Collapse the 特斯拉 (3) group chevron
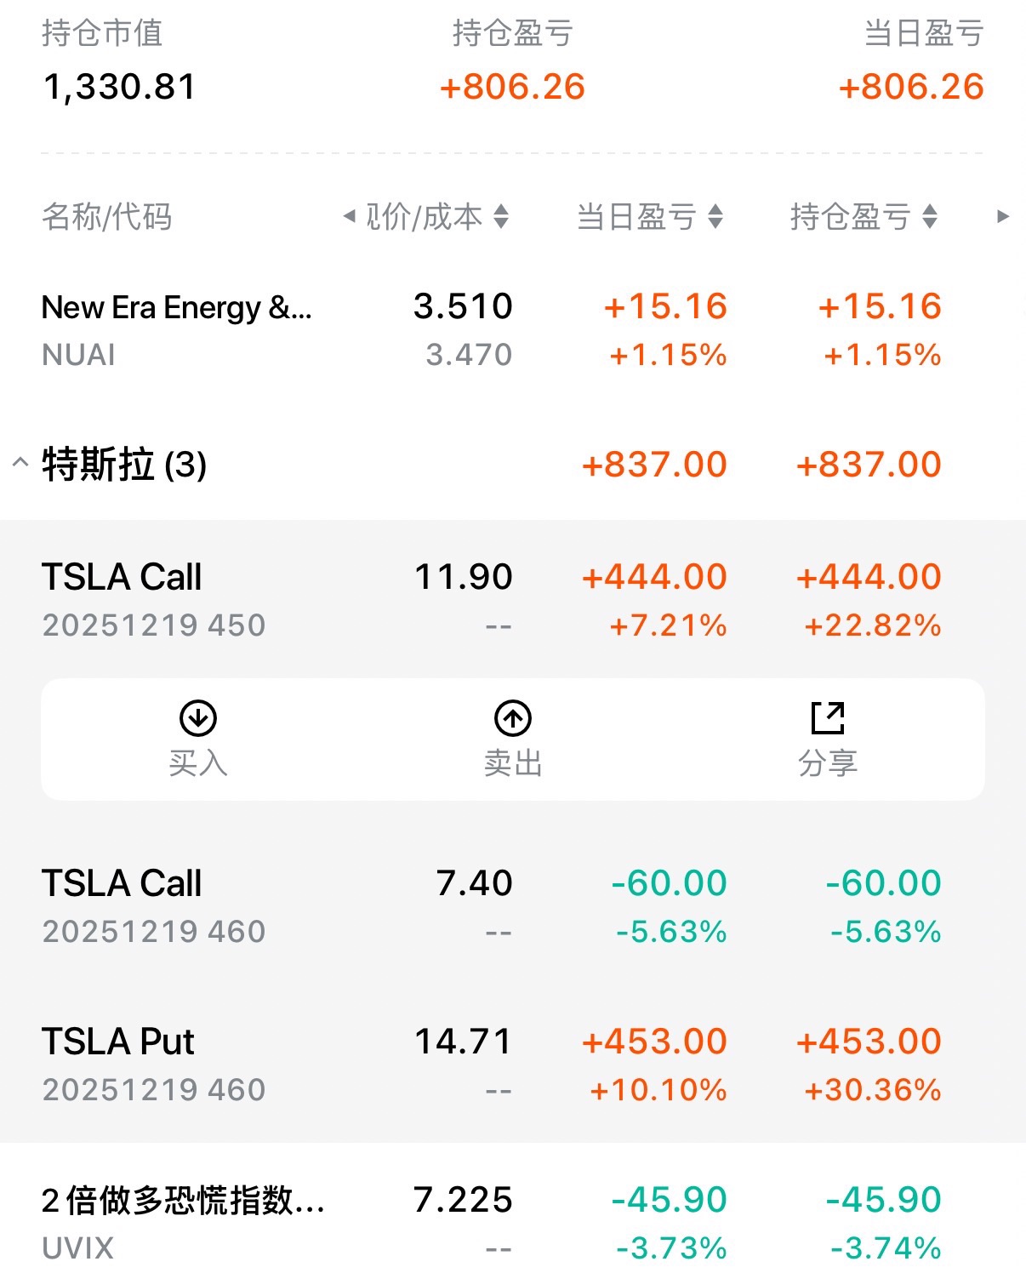This screenshot has height=1273, width=1026. click(x=20, y=464)
